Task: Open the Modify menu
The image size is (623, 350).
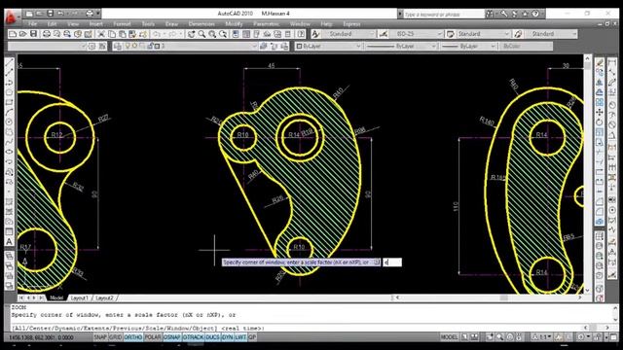Action: tap(234, 23)
